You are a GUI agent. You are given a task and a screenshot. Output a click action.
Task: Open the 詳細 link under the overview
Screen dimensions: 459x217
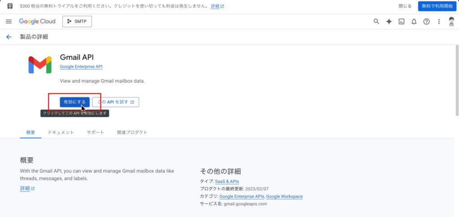coord(27,188)
